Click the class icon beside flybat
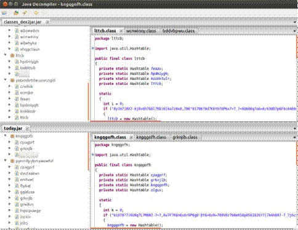The width and height of the screenshot is (298, 230). pyautogui.click(x=17, y=186)
